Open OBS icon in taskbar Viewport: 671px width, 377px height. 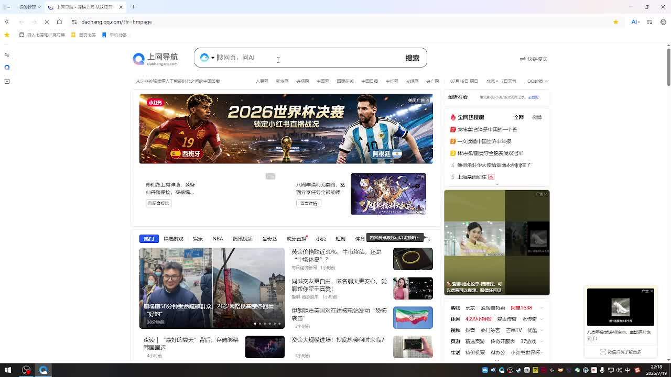(26, 370)
